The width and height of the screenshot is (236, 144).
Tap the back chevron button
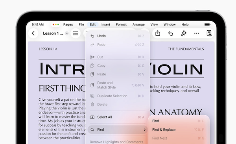[x=33, y=33]
